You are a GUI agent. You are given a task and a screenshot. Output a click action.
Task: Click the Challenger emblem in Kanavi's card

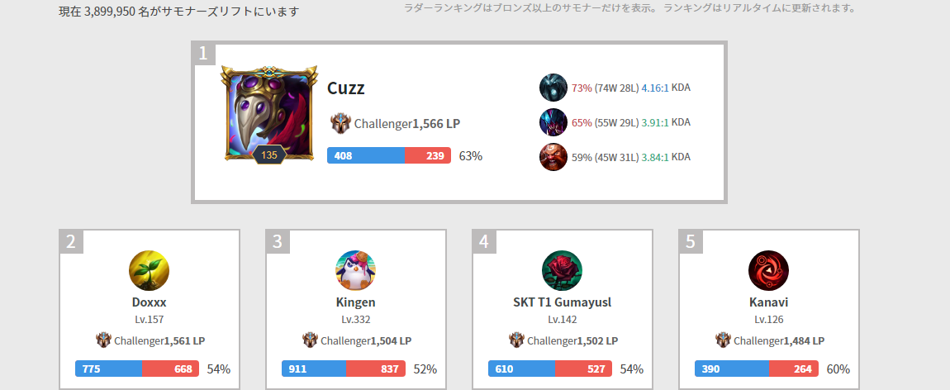[723, 340]
